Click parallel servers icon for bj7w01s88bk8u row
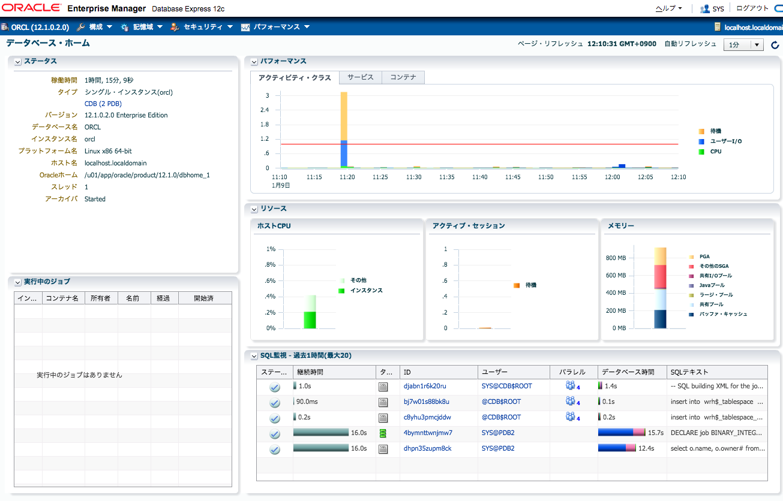783x501 pixels. click(571, 401)
